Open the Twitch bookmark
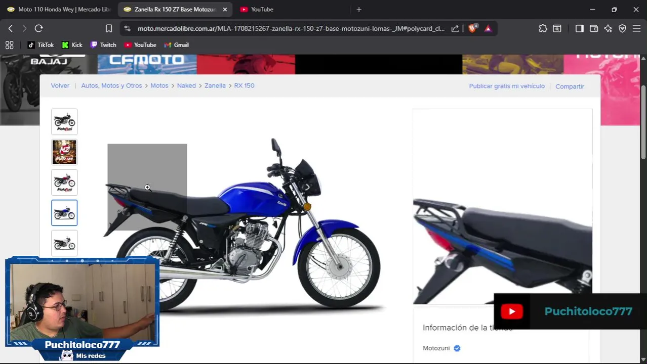 (x=103, y=45)
